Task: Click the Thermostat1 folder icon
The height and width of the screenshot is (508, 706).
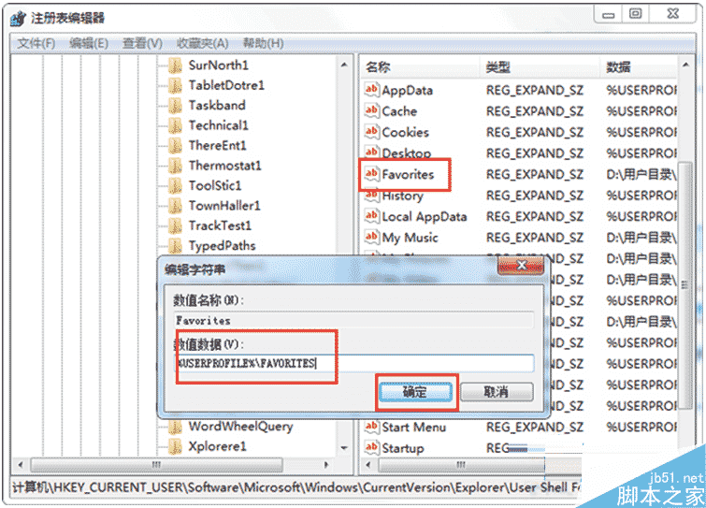Action: (x=175, y=166)
